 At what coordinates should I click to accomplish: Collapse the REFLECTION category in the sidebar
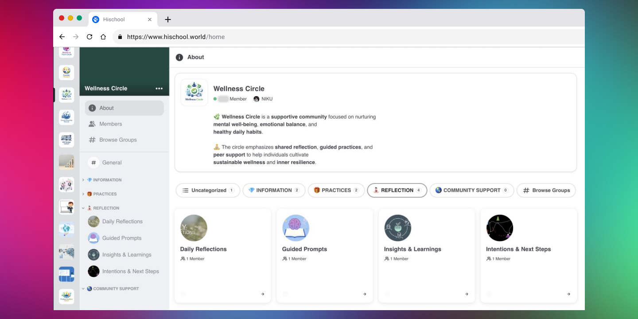(x=83, y=208)
